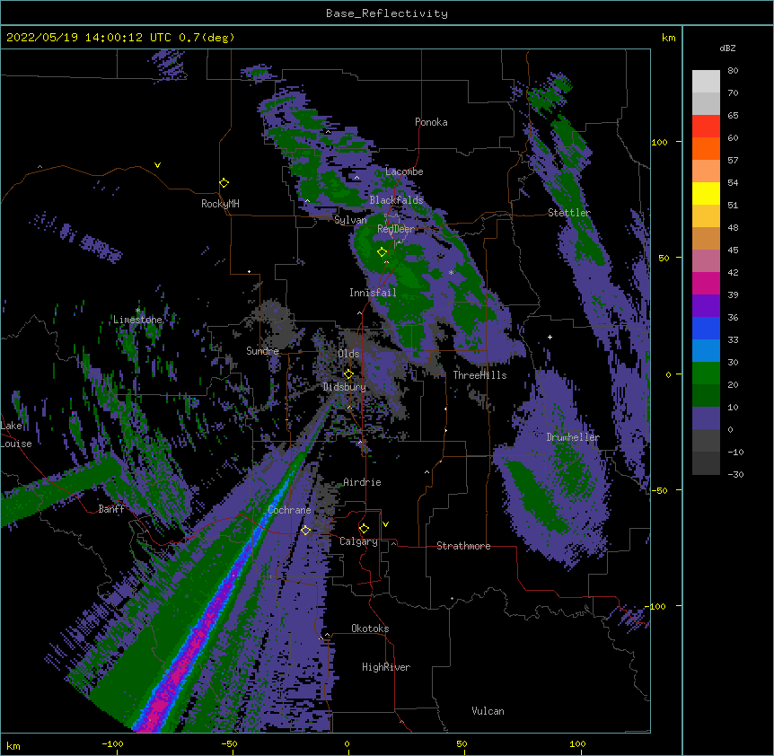Click the Base_Reflectivity title text
The height and width of the screenshot is (756, 774).
click(x=387, y=13)
